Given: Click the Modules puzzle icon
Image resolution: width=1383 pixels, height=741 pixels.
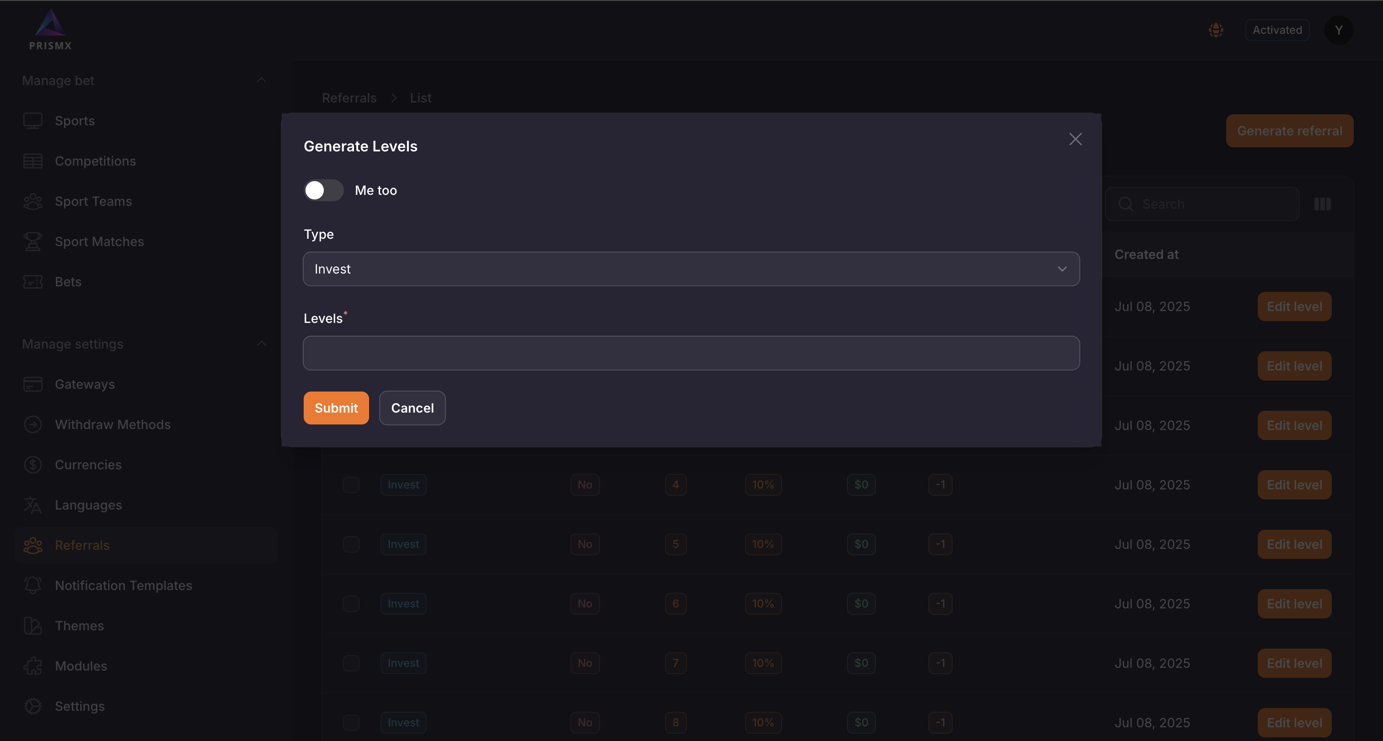Looking at the screenshot, I should (33, 666).
